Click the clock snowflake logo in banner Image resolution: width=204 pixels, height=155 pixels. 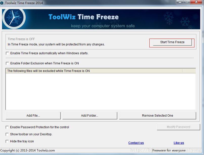14,18
